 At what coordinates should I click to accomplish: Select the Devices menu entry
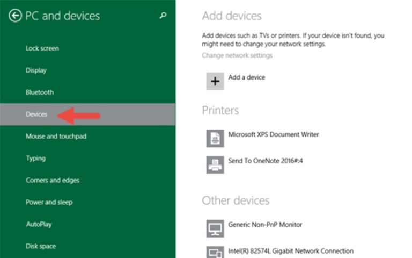(87, 114)
